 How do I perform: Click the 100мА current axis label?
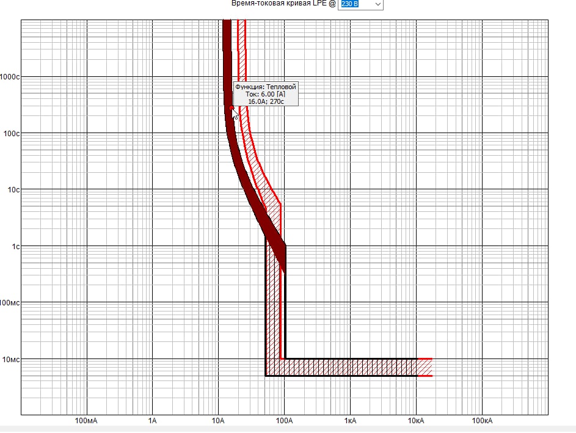86,421
